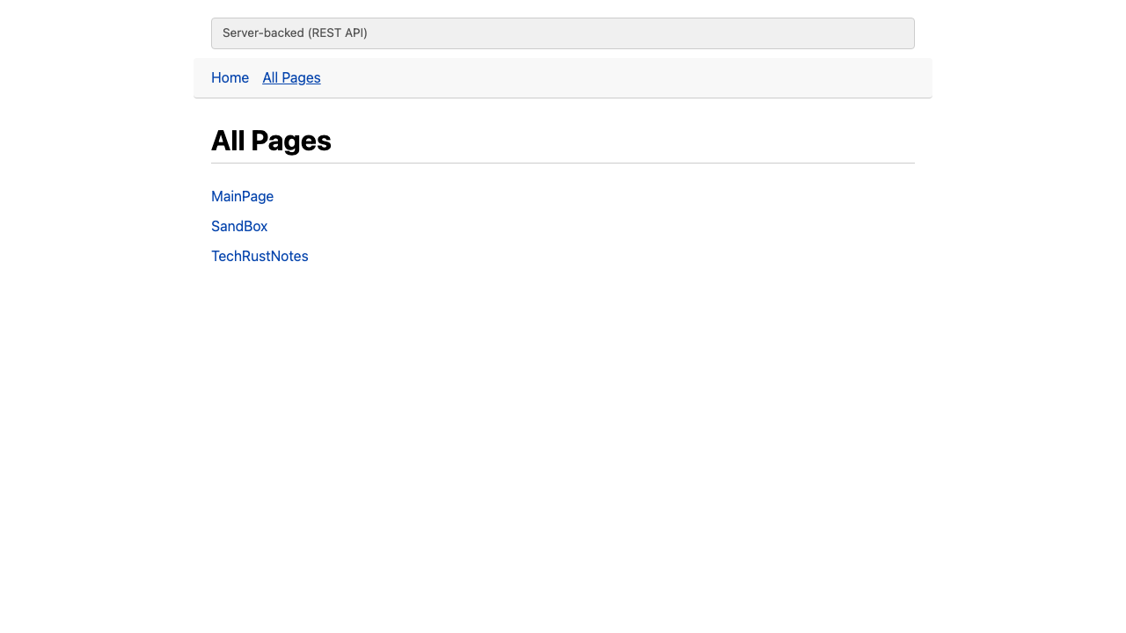Navigate to Home from the navbar
1126x633 pixels.
230,77
